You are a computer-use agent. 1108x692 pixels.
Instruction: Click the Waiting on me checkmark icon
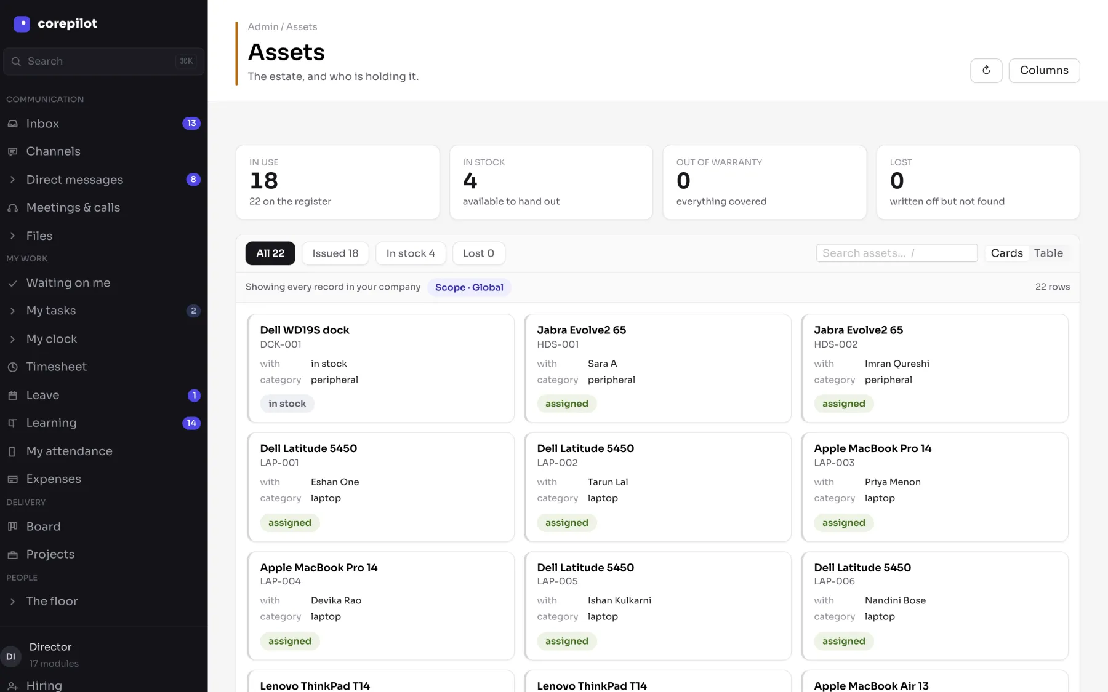(12, 283)
